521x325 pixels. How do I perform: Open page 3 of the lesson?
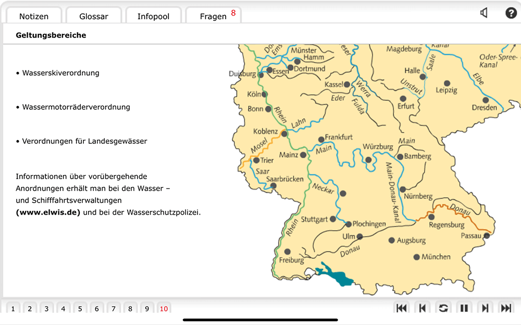(46, 309)
